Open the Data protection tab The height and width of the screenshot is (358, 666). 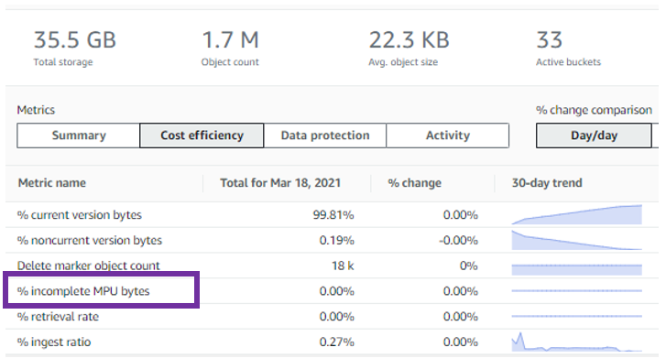click(325, 136)
